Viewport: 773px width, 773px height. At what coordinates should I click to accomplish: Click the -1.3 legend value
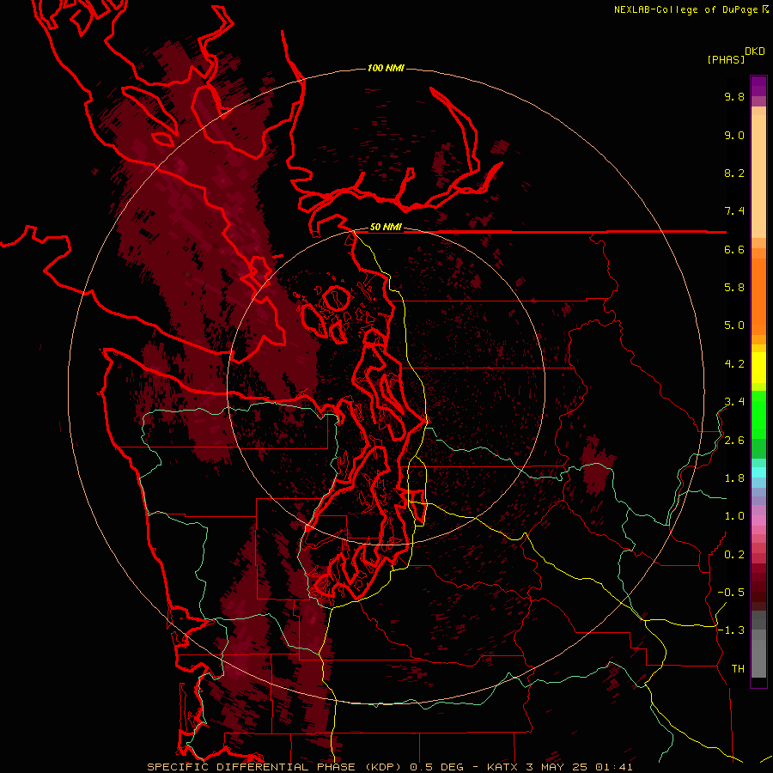(731, 630)
